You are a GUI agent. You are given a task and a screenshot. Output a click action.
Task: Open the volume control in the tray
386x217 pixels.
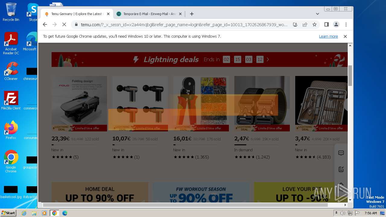343,213
